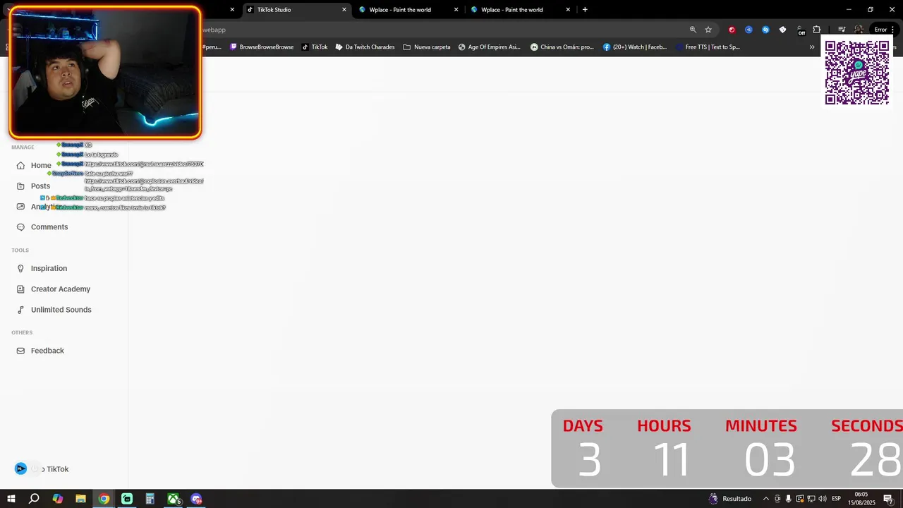Click the microphone tray icon
The image size is (903, 508).
789,499
